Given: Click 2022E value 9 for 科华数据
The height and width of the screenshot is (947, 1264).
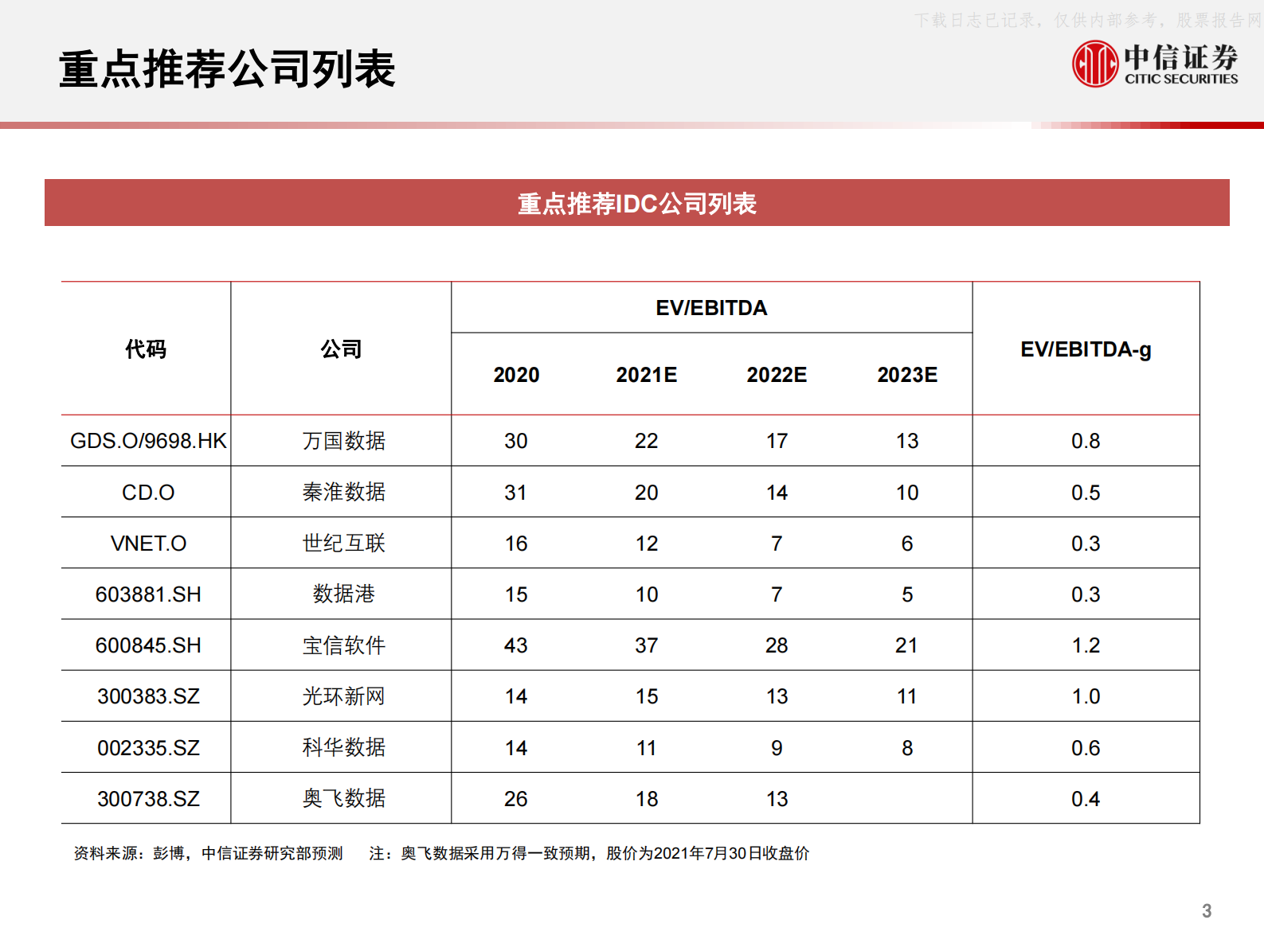Looking at the screenshot, I should coord(777,748).
